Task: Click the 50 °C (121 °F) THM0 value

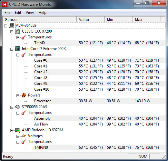Action: click(91, 43)
